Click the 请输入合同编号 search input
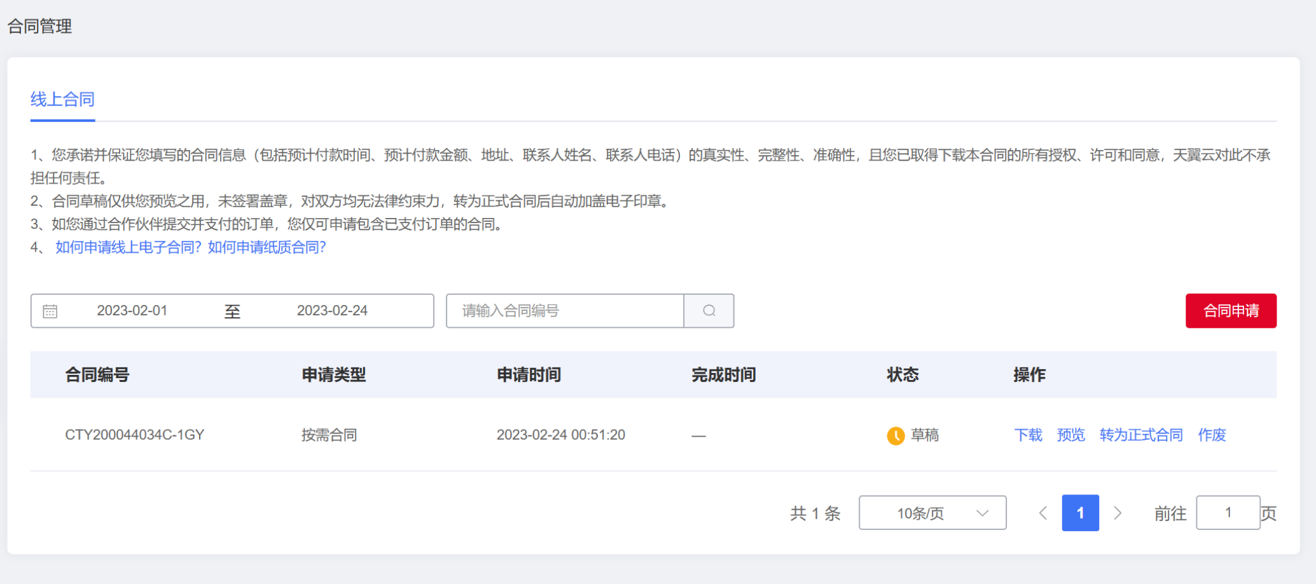Screen dimensions: 1316x584 pos(565,311)
